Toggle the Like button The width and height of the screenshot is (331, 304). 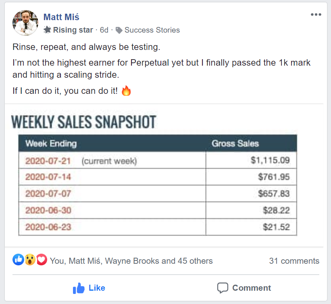(89, 288)
